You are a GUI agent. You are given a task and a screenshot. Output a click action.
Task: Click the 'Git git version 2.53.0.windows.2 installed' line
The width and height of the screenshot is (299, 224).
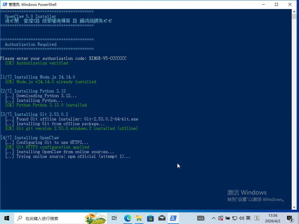72,128
